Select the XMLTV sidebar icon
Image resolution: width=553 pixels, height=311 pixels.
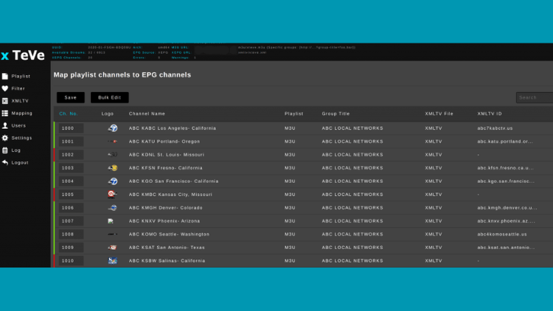pos(5,101)
